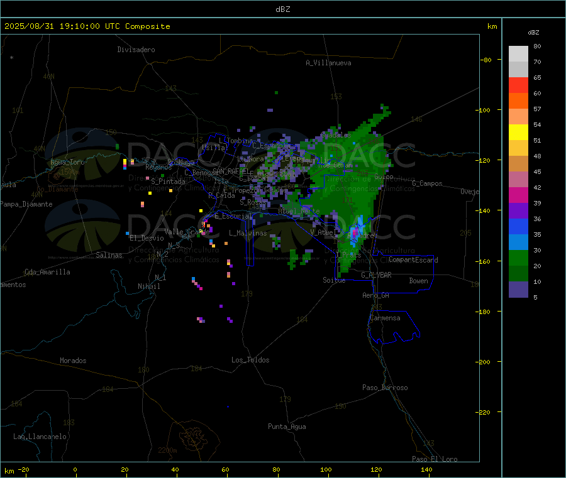The image size is (566, 478).
Task: Click the 'Valle_Grande' location label
Action: [187, 232]
